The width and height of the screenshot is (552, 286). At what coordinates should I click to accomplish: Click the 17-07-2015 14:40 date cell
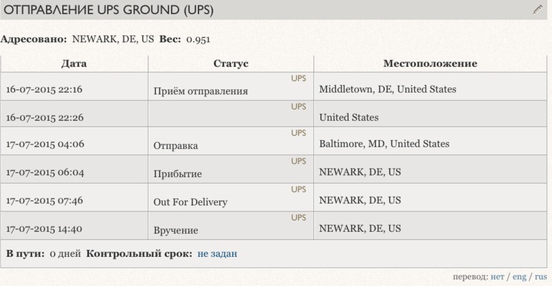tap(75, 226)
